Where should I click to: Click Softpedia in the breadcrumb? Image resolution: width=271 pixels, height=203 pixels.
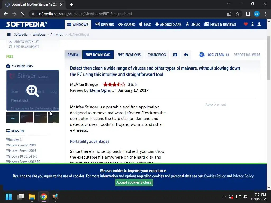pos(21,34)
